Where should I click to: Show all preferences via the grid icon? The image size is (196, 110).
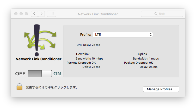tap(51, 14)
